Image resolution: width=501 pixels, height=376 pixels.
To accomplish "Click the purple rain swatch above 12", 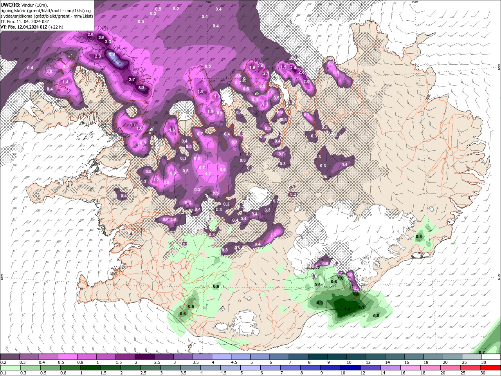I will [370, 368].
